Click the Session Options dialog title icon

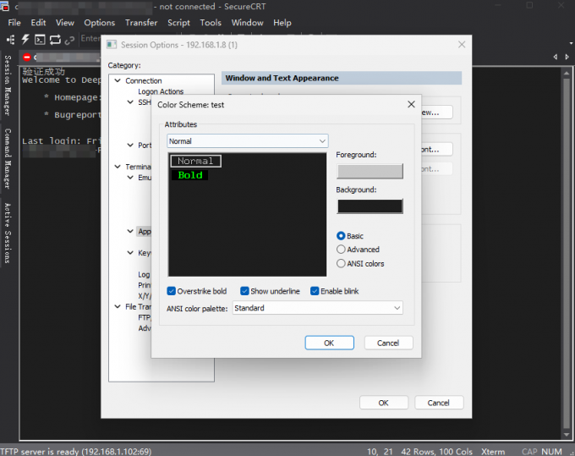(x=112, y=45)
